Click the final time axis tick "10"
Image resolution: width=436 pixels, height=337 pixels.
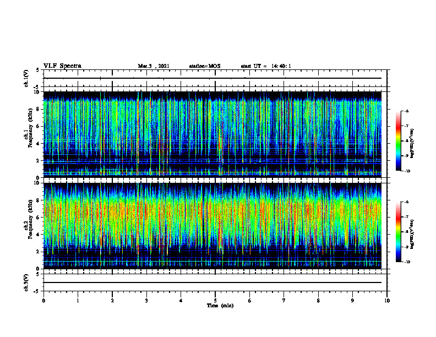point(387,301)
